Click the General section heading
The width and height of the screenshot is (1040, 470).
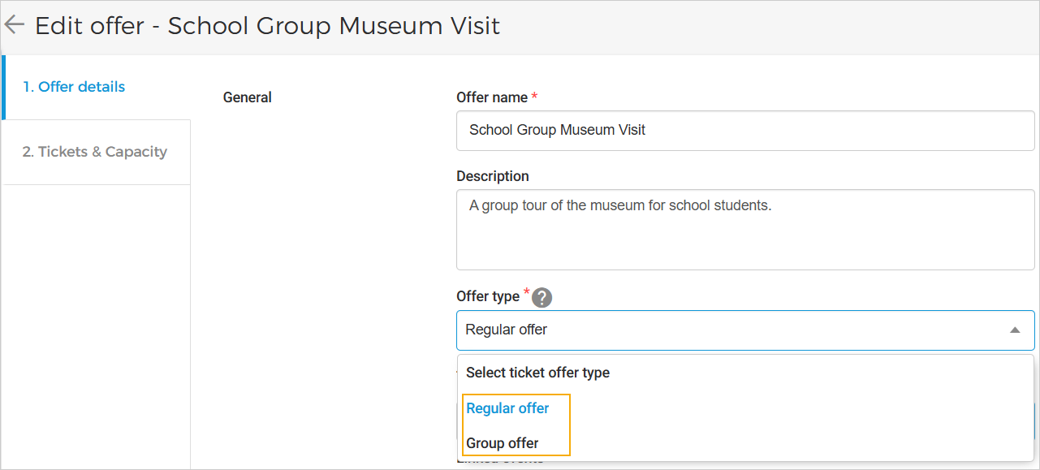pyautogui.click(x=247, y=97)
